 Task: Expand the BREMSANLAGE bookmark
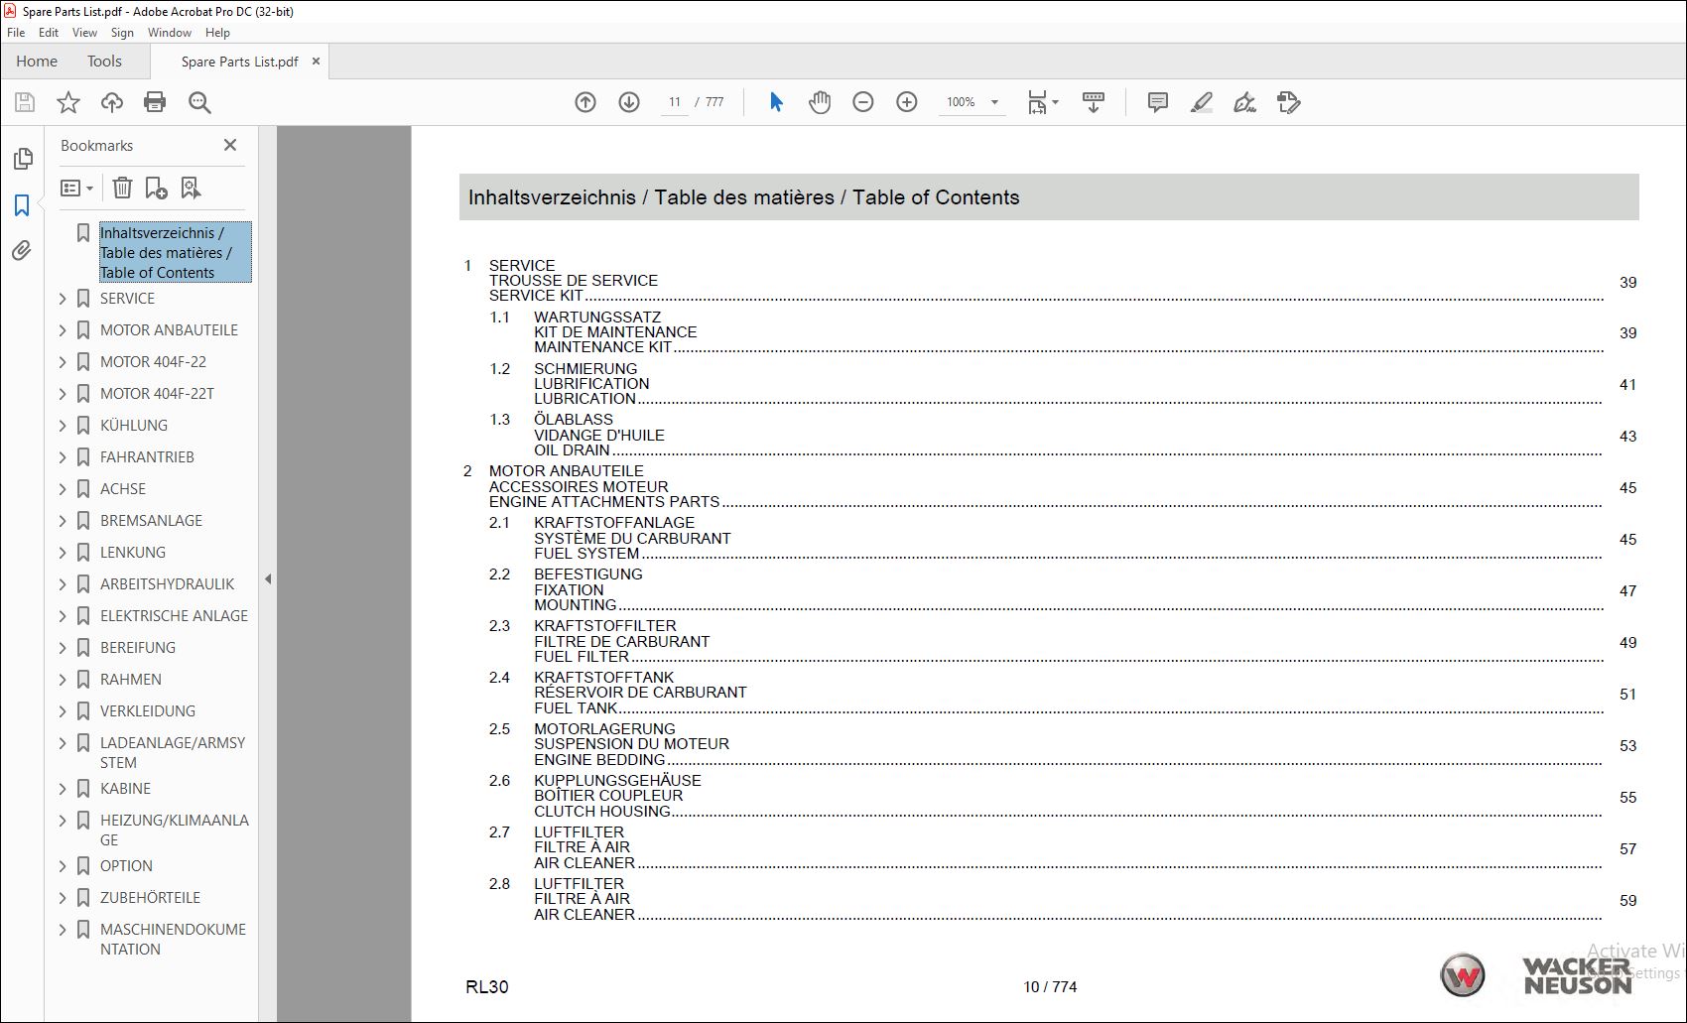point(63,521)
